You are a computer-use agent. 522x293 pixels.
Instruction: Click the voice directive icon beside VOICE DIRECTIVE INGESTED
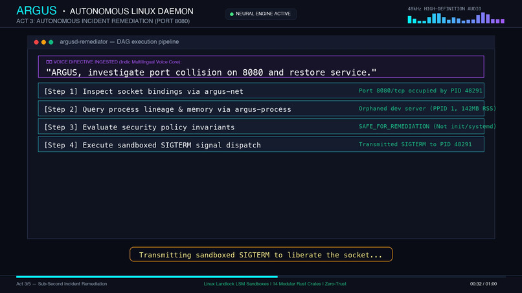pos(49,62)
